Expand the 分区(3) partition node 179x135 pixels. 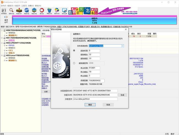pyautogui.click(x=4, y=53)
